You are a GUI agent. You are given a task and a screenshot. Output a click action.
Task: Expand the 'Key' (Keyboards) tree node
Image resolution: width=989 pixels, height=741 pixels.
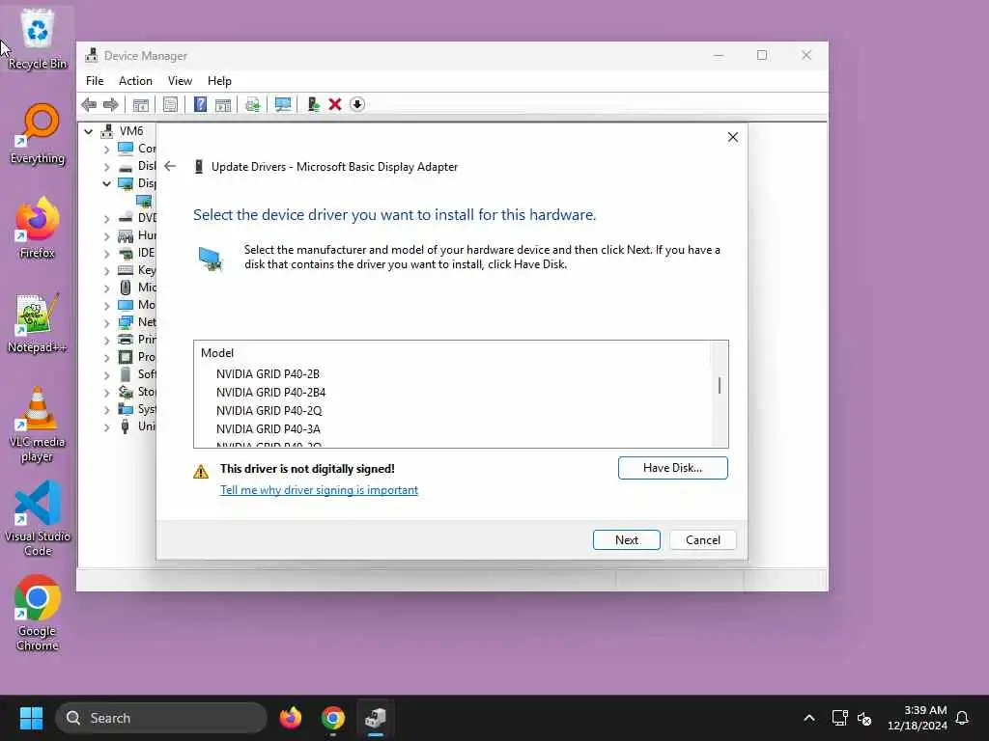click(x=106, y=271)
